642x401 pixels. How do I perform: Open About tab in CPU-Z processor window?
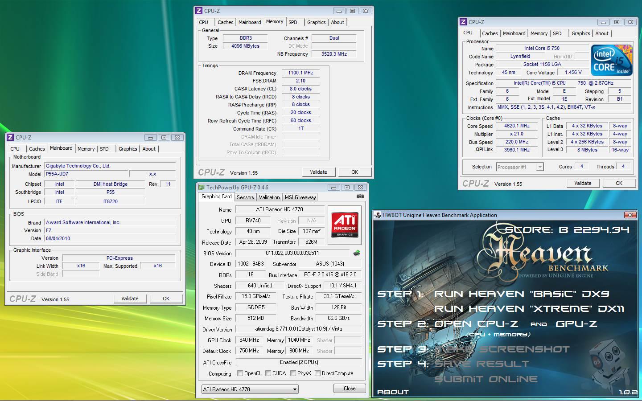602,33
